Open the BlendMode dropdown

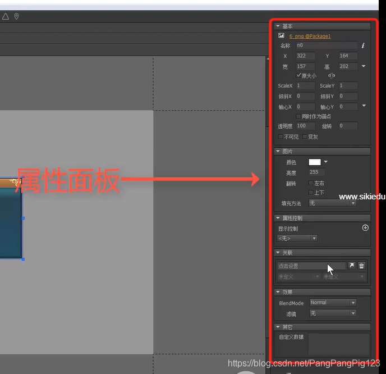pos(333,303)
